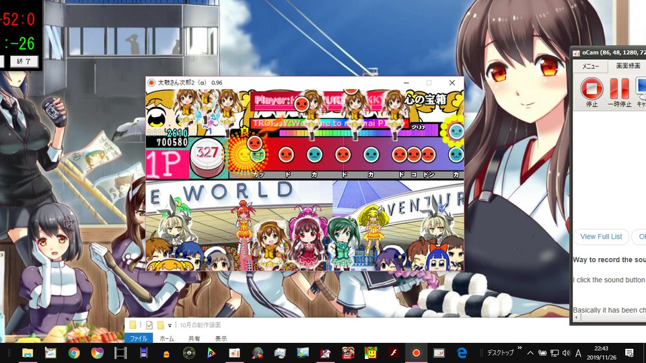Toggle IME input mode A indicator

(x=579, y=353)
